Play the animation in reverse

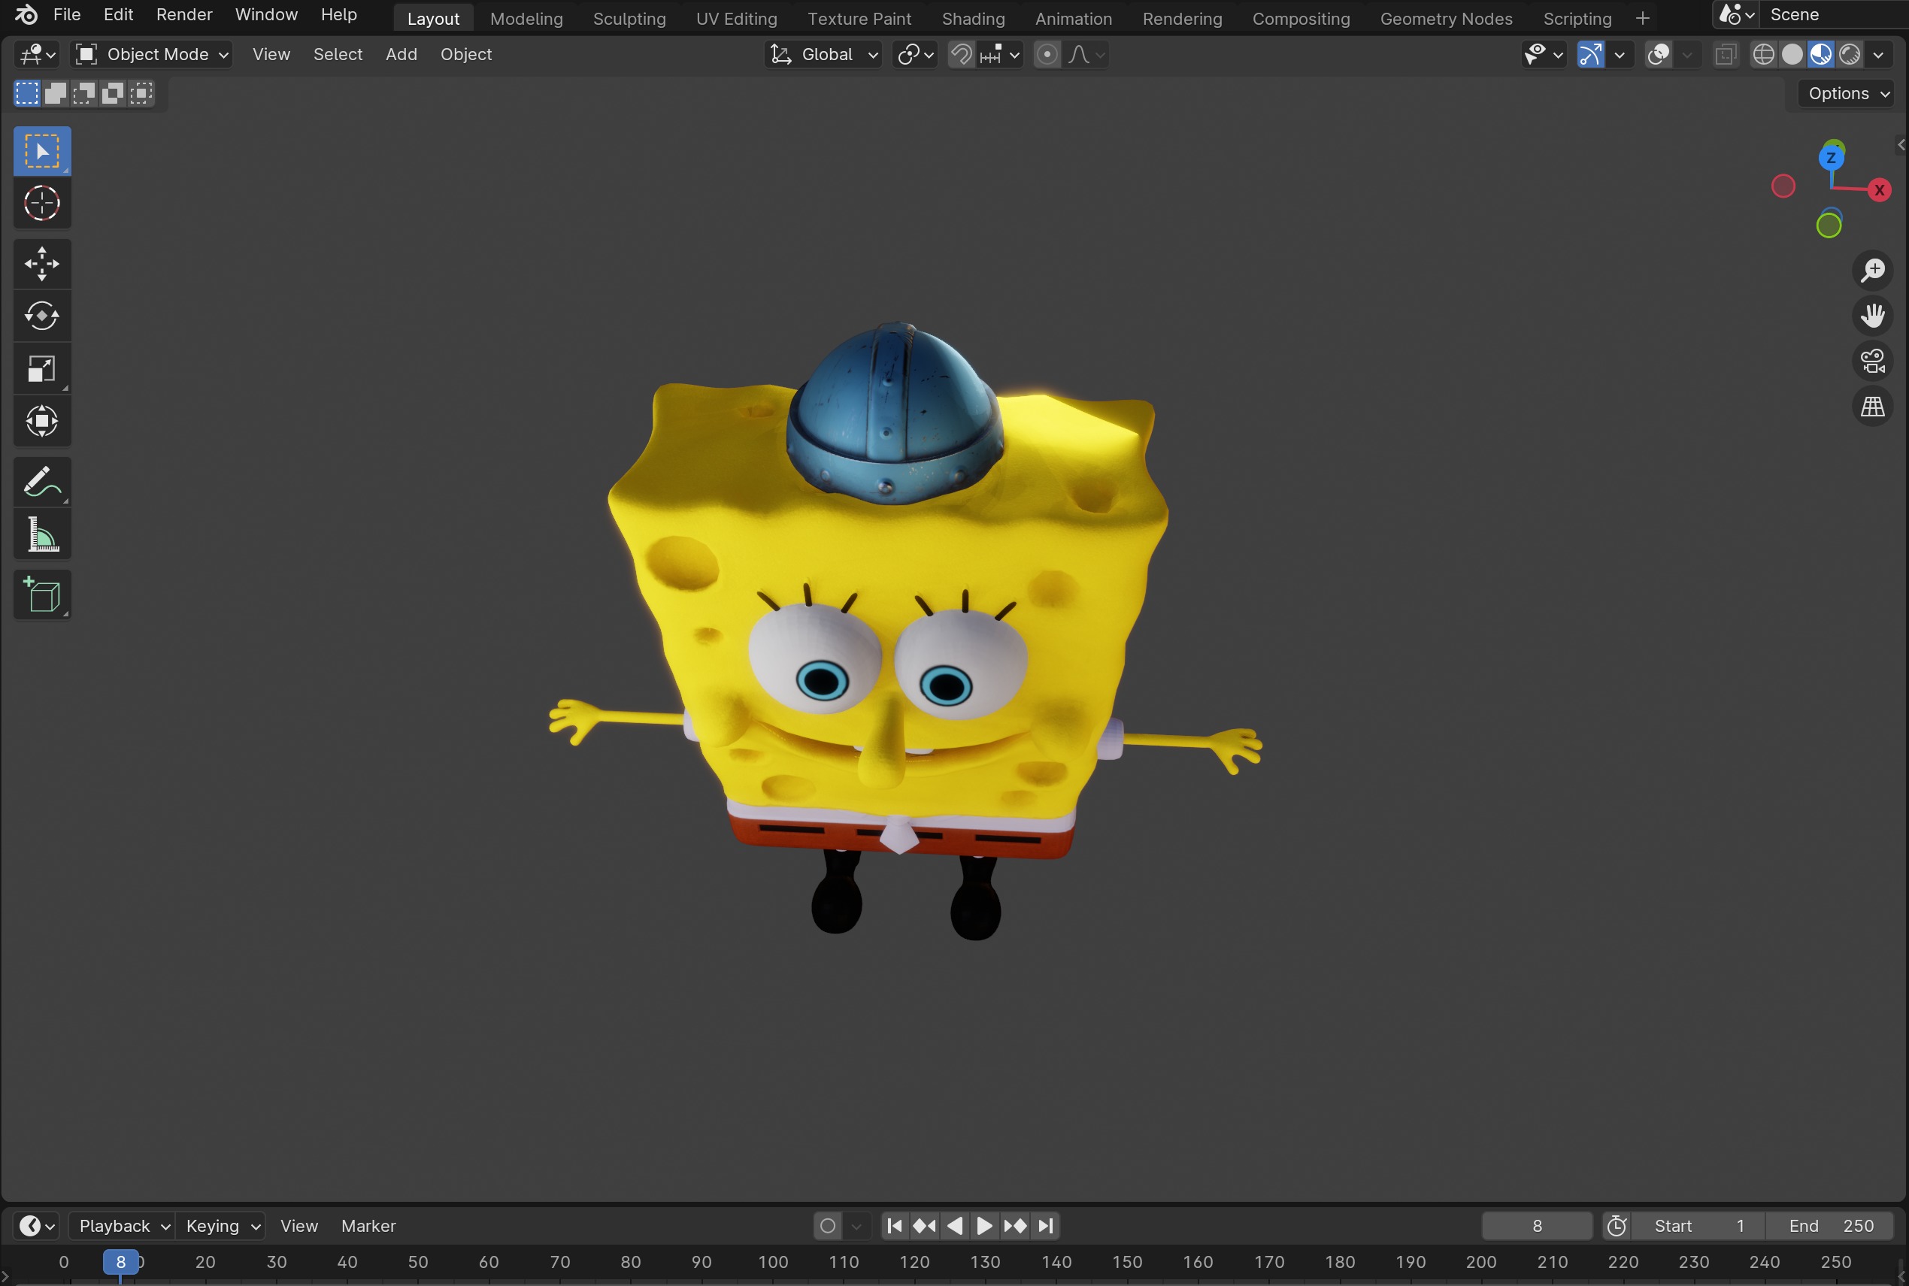click(955, 1225)
